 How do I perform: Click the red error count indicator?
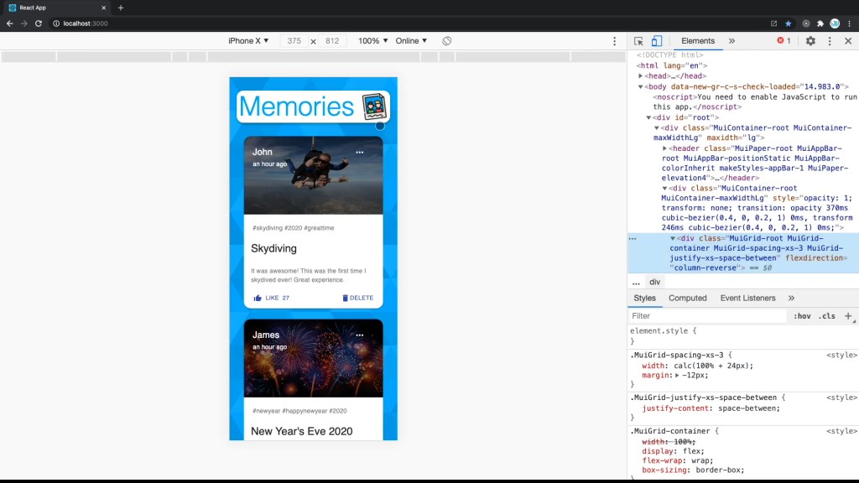click(x=784, y=41)
